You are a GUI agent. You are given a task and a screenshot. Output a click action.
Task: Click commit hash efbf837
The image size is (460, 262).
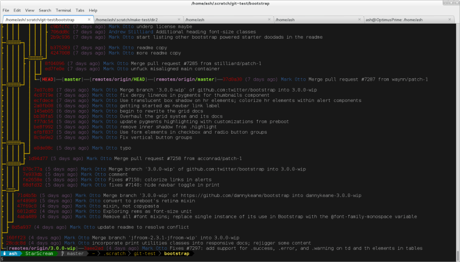point(44,132)
